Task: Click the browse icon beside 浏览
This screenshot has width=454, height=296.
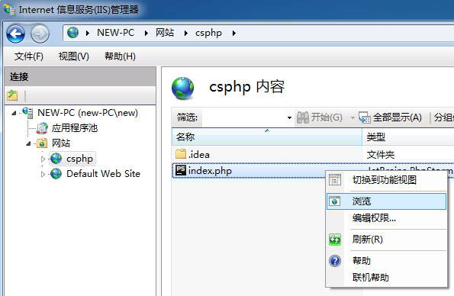Action: coord(335,201)
